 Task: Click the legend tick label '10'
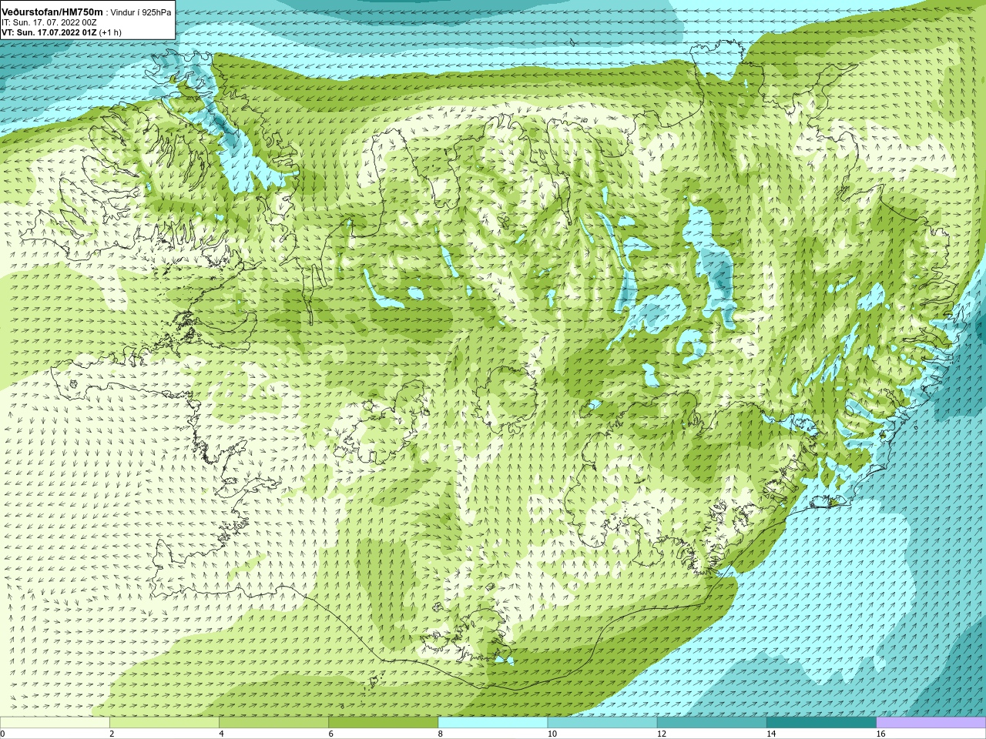pos(552,734)
